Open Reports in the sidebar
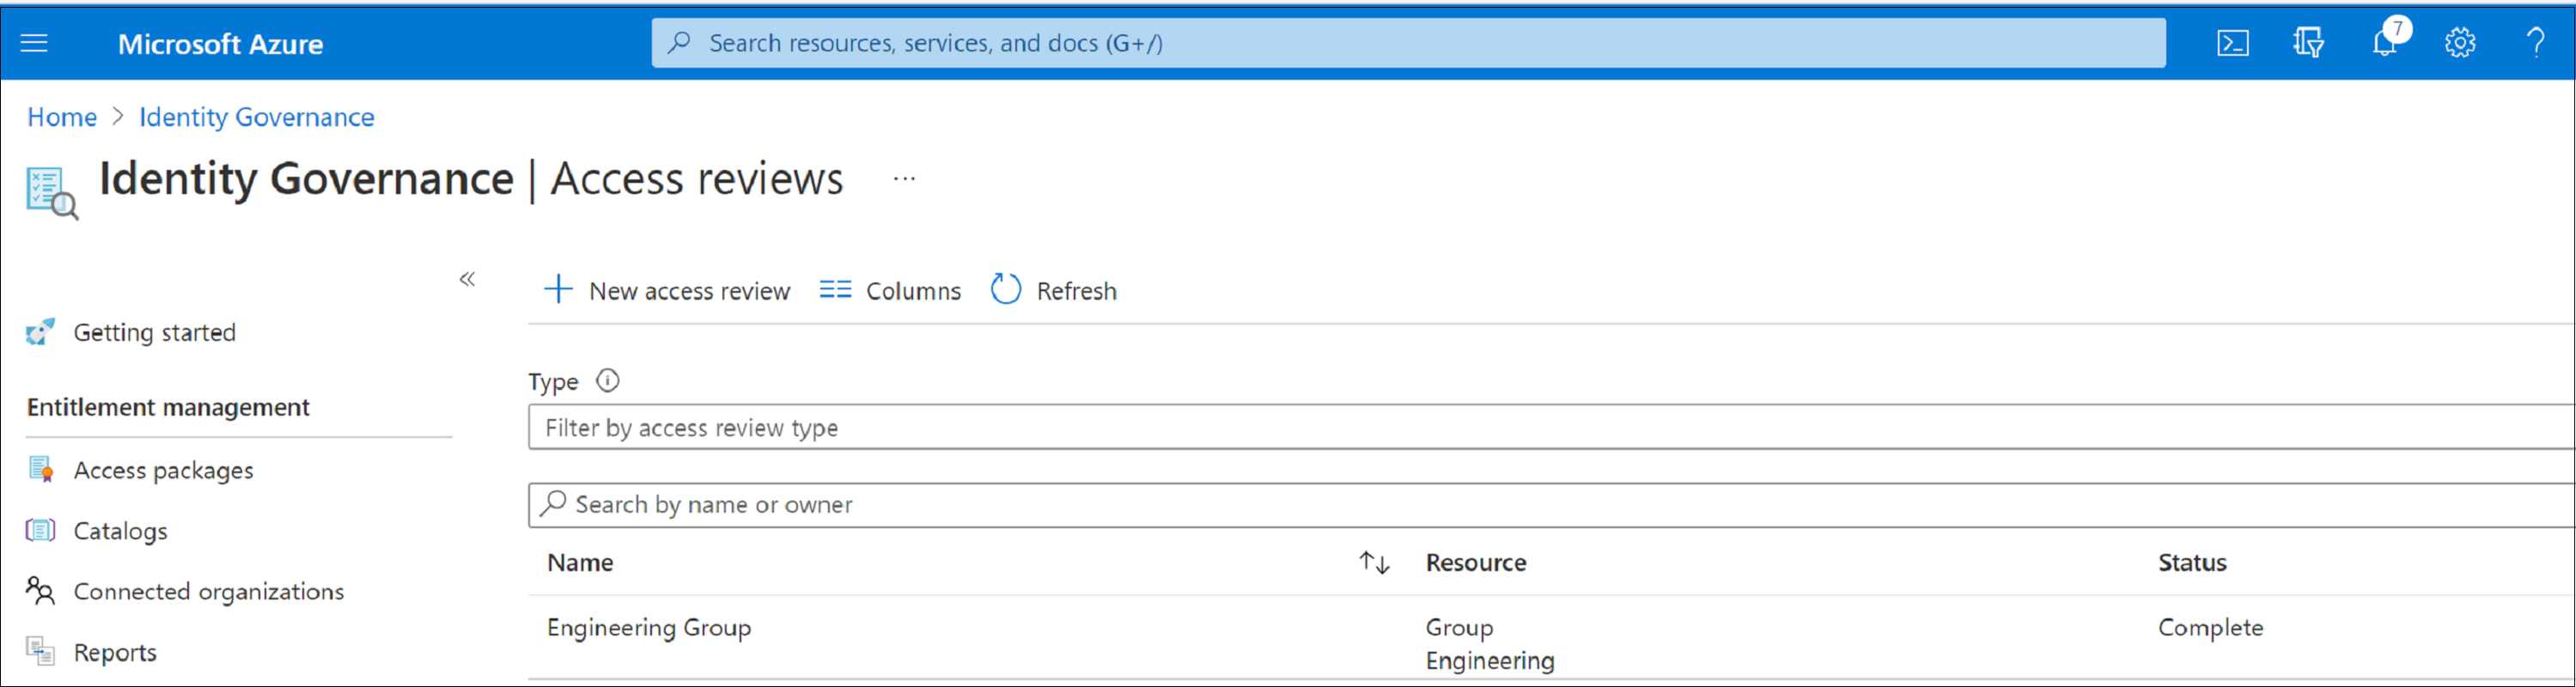This screenshot has height=687, width=2576. point(115,653)
